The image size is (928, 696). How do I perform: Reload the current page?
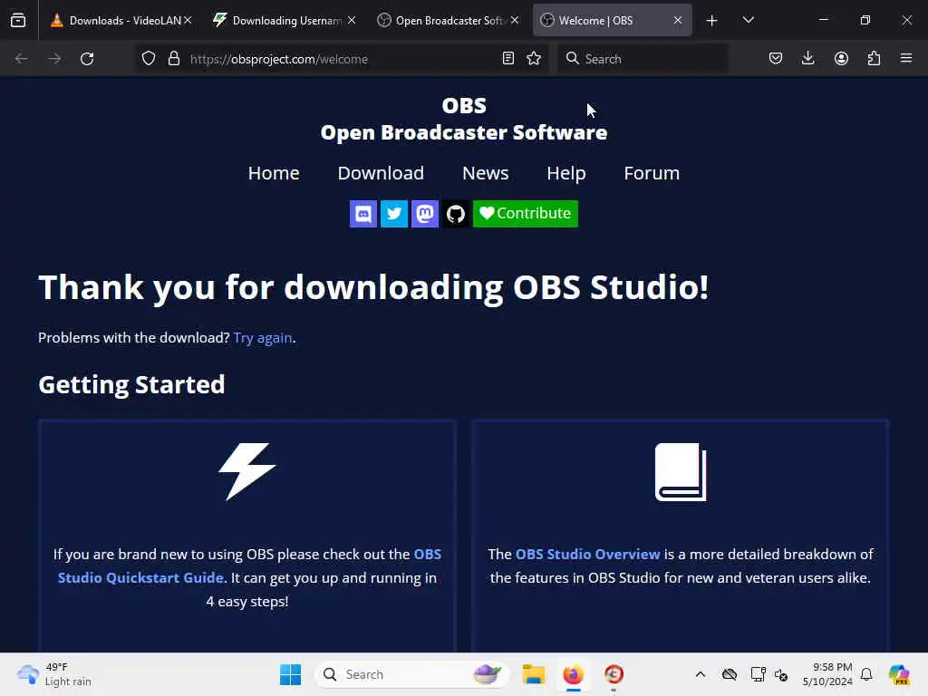(x=87, y=59)
